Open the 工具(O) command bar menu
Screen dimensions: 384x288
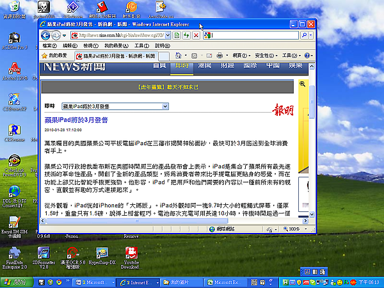(x=291, y=56)
